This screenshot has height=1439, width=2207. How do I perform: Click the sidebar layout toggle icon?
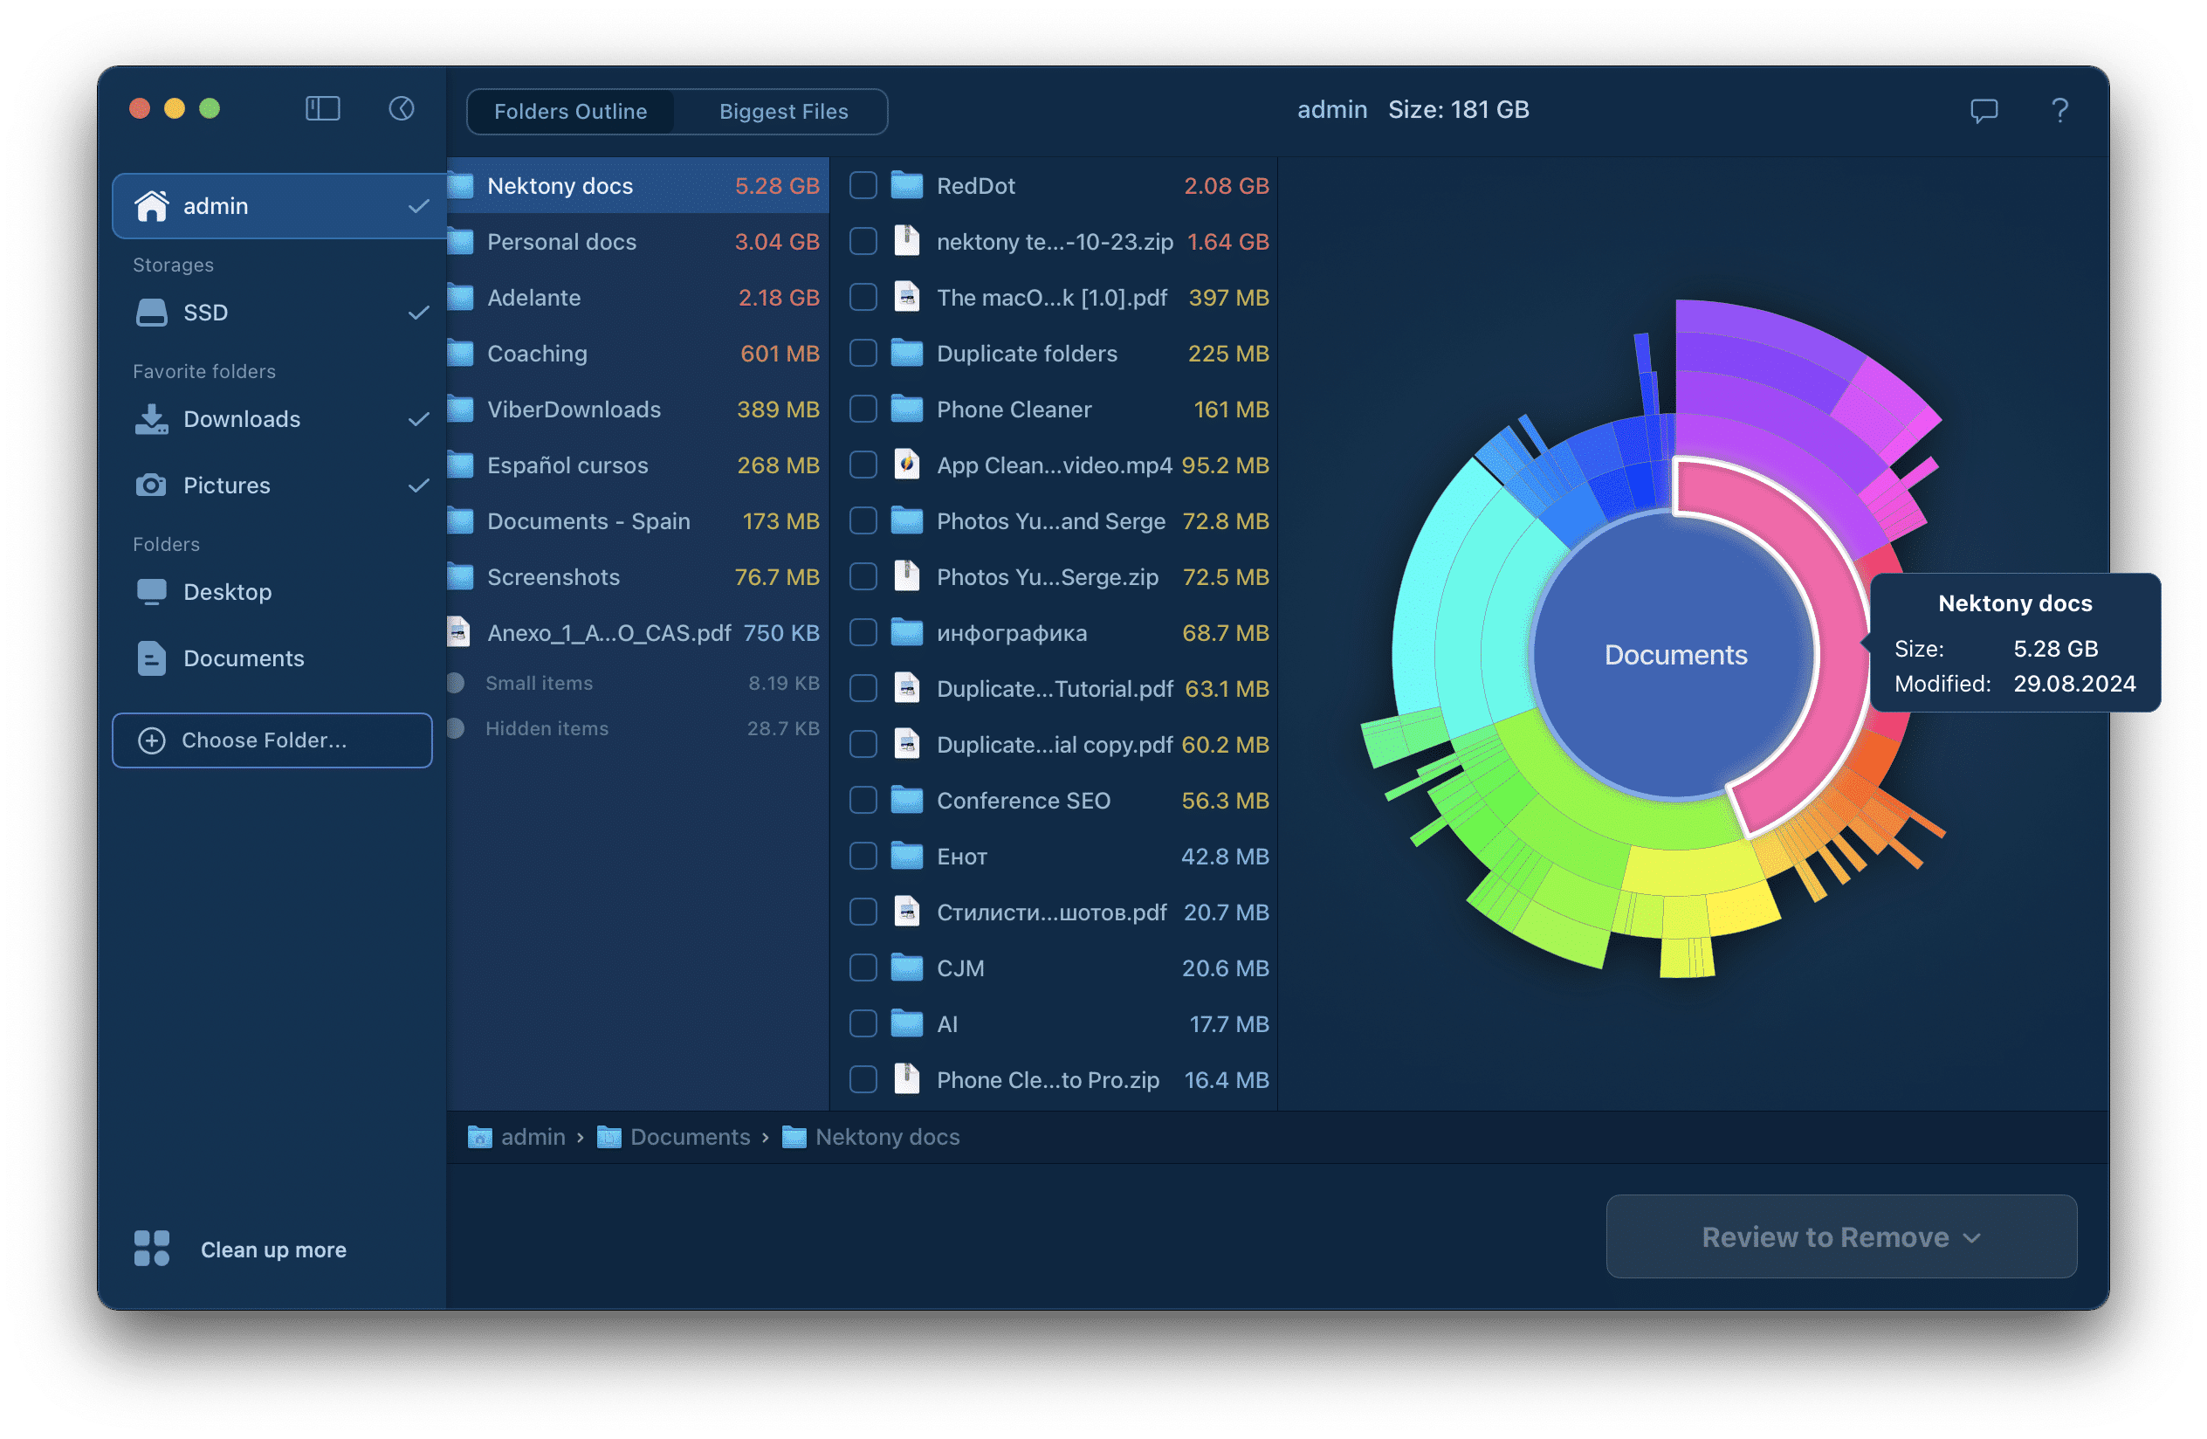(x=320, y=108)
